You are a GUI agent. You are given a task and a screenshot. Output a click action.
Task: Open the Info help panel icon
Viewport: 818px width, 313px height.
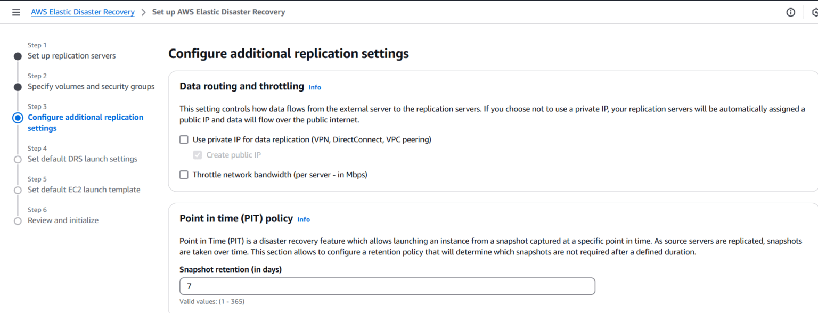(x=790, y=12)
